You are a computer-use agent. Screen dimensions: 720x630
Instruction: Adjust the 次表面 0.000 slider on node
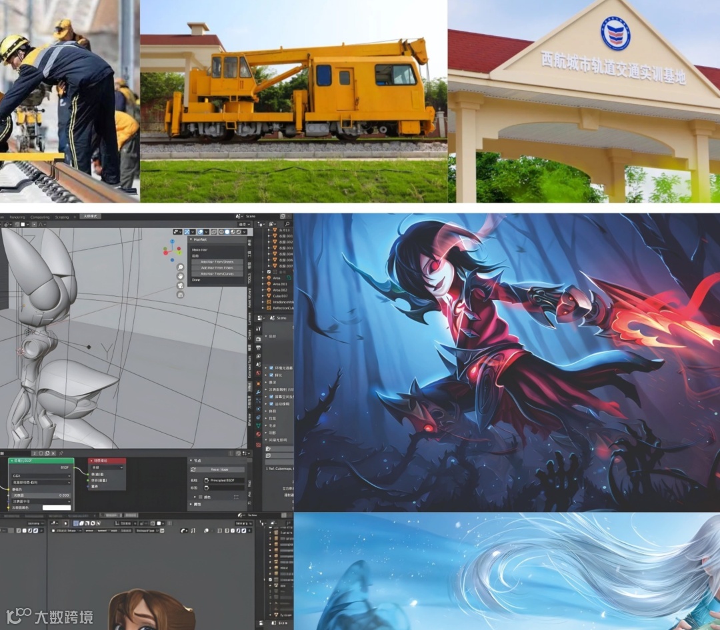[41, 495]
